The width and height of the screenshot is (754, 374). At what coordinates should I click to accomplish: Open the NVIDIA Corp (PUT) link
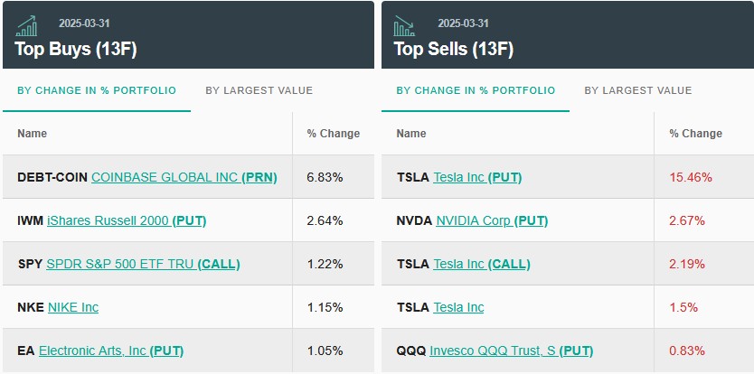coord(492,220)
